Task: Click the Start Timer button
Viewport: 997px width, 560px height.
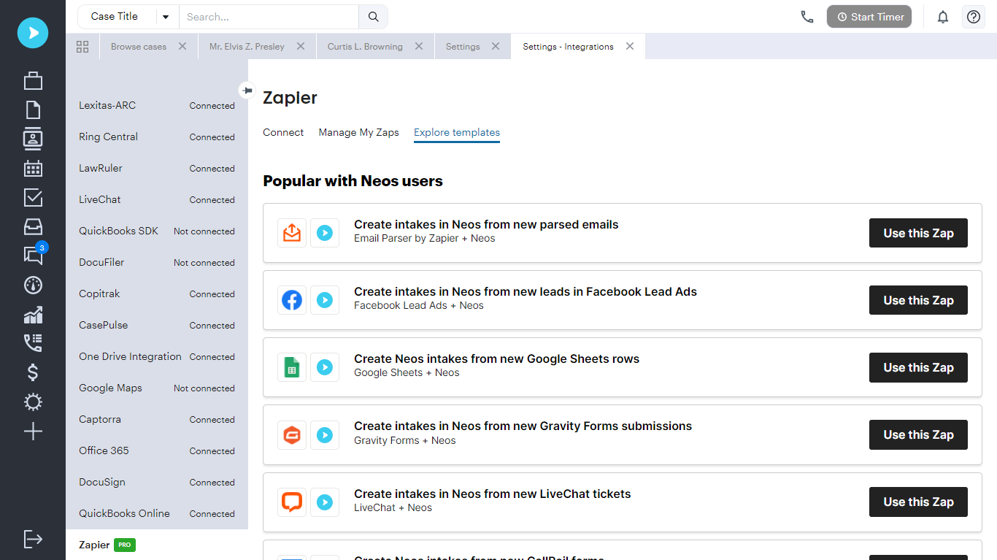Action: click(x=869, y=17)
